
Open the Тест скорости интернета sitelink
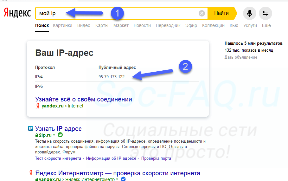click(x=58, y=158)
